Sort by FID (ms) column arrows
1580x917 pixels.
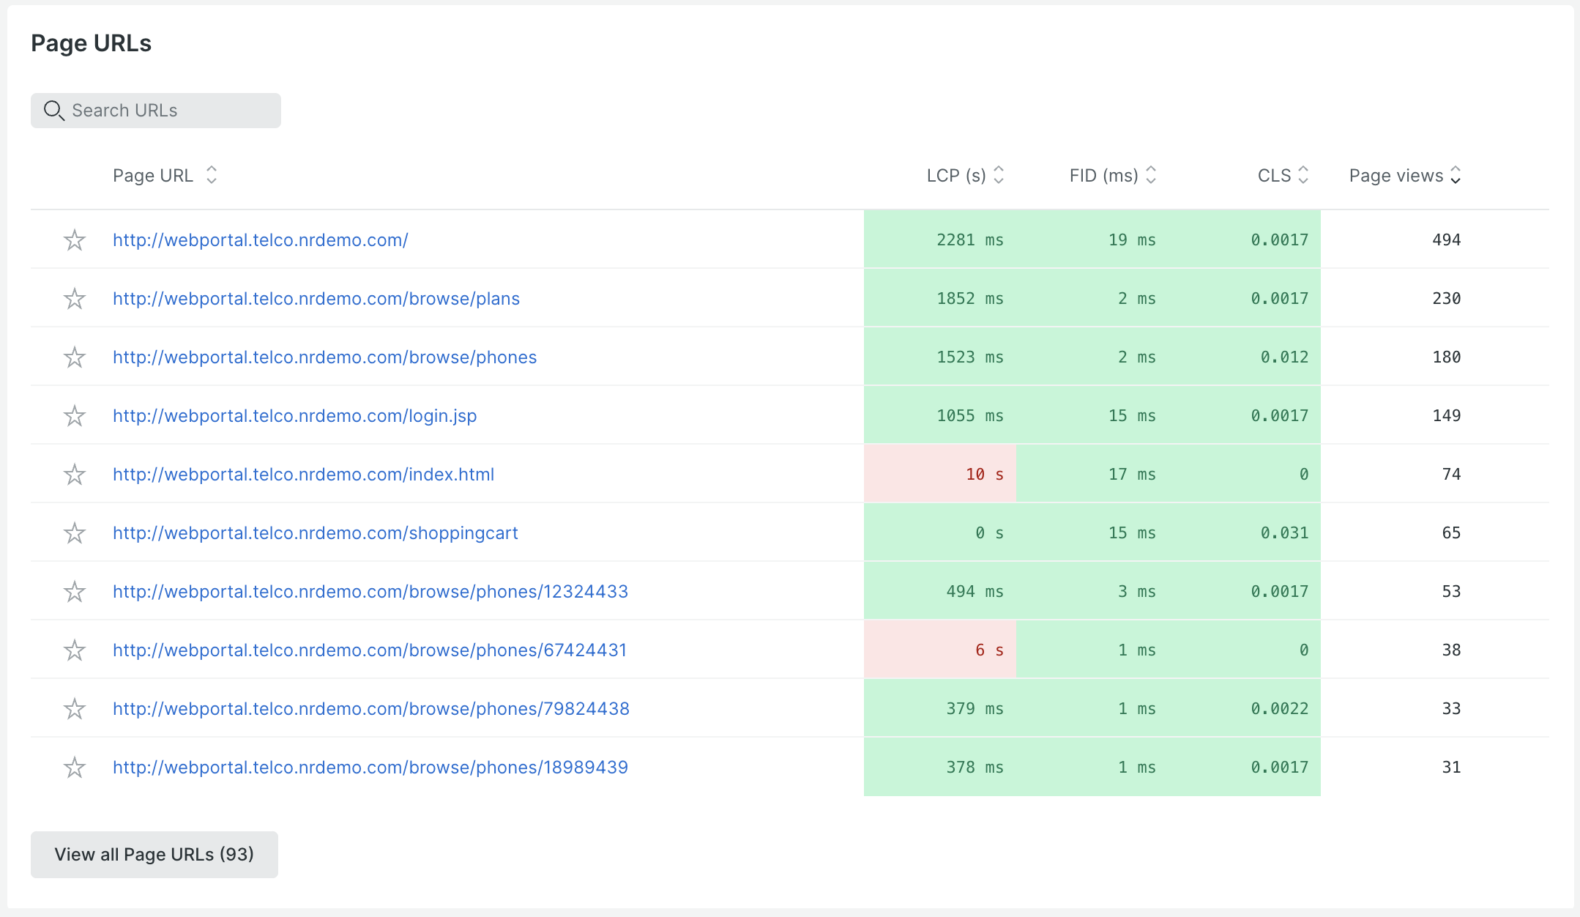coord(1151,175)
